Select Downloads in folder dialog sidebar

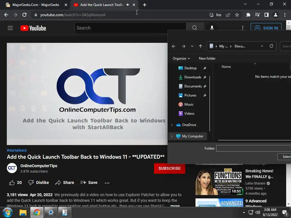tap(193, 77)
